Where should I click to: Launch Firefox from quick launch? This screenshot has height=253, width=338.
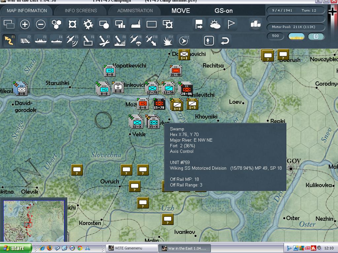click(x=50, y=248)
